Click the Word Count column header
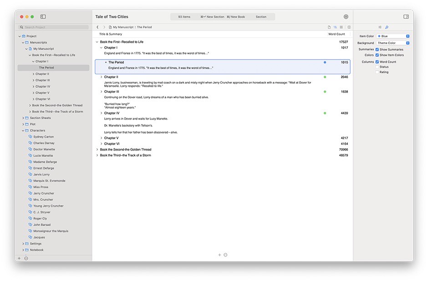This screenshot has height=281, width=428. [x=336, y=34]
